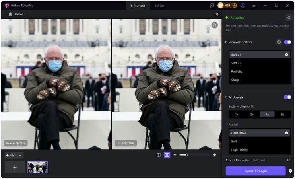Set scale multiplier to 1x
The height and width of the screenshot is (179, 295).
coord(237,115)
